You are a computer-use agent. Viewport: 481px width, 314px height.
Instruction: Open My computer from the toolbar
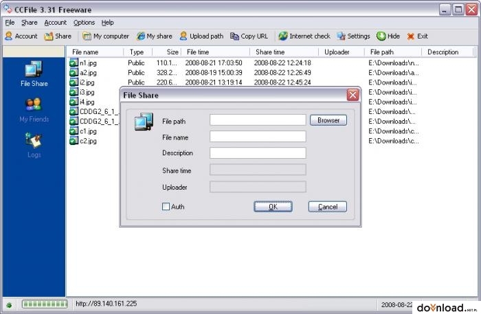[x=106, y=36]
